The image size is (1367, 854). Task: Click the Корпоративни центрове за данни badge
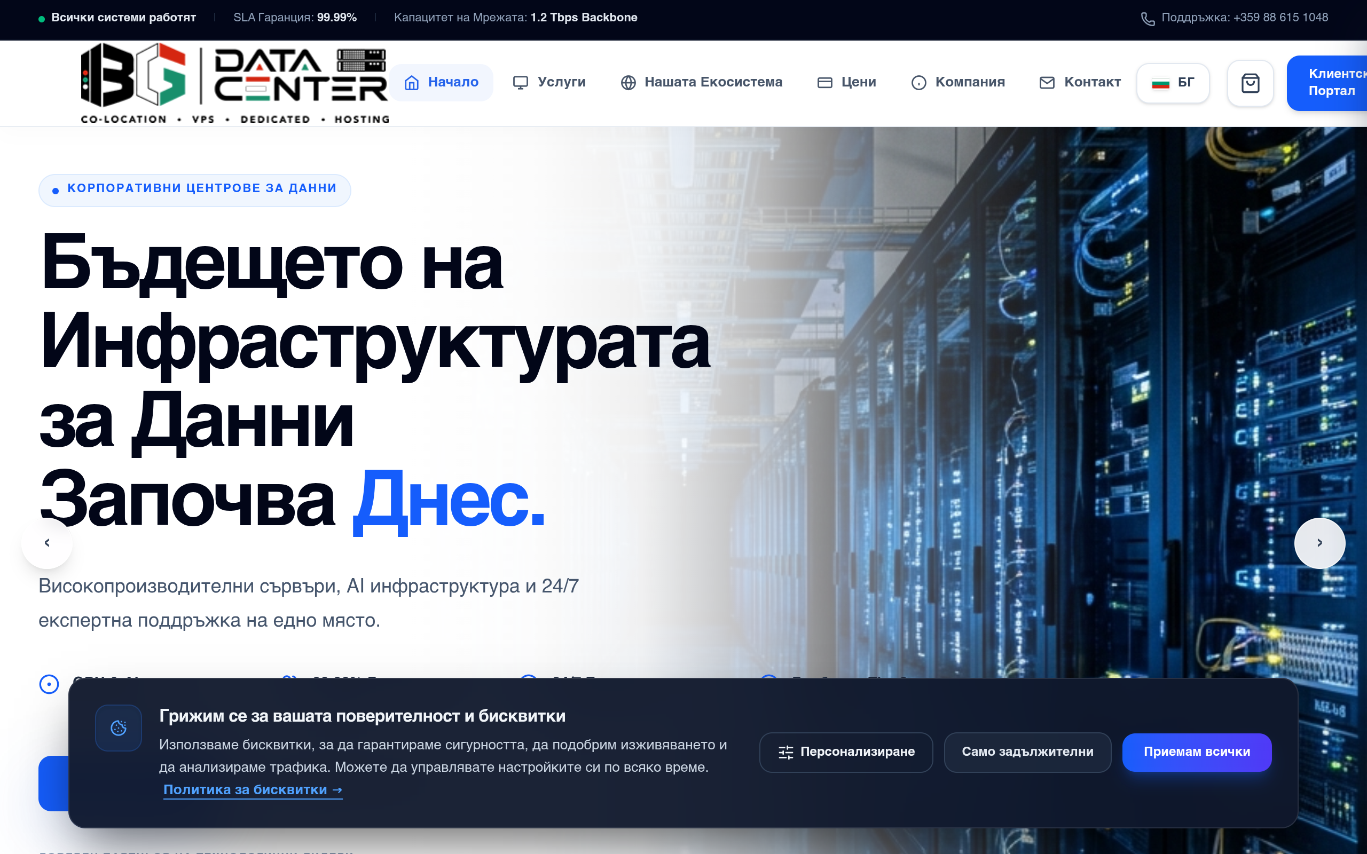click(x=195, y=190)
